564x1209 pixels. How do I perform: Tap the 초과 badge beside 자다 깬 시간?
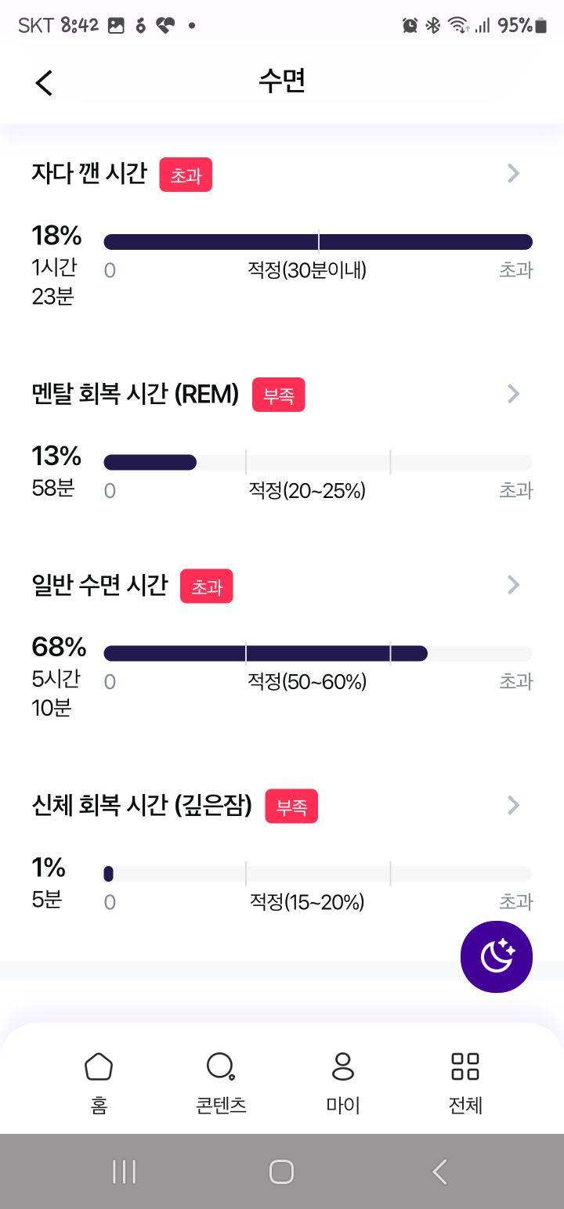pyautogui.click(x=186, y=175)
